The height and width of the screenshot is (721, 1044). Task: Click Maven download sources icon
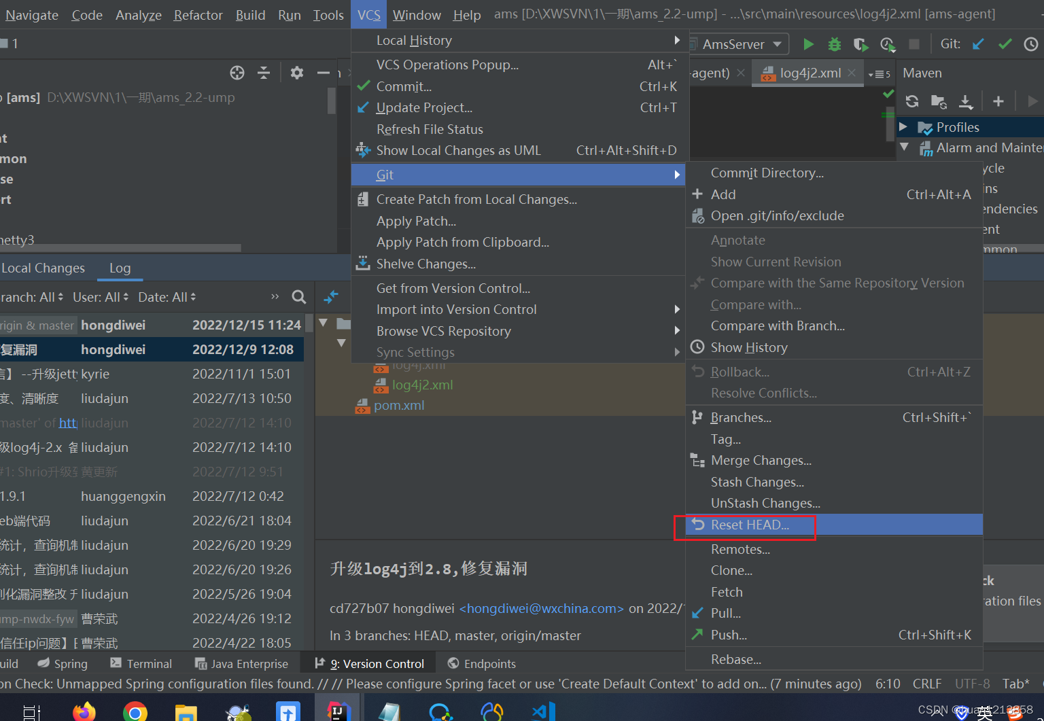(966, 101)
